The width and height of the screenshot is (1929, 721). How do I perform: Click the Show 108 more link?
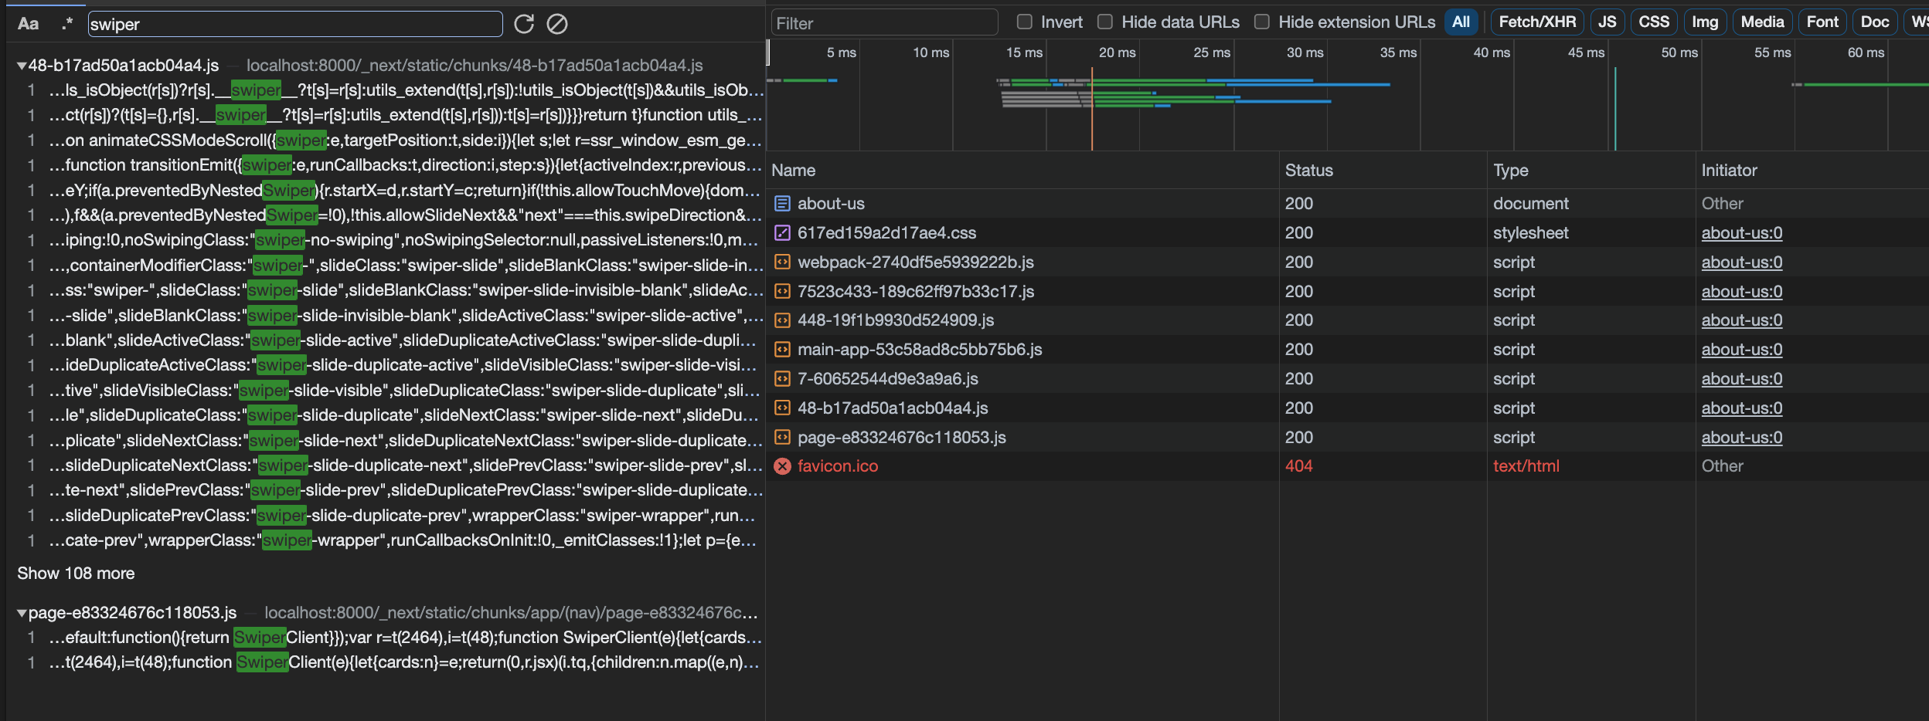[76, 573]
